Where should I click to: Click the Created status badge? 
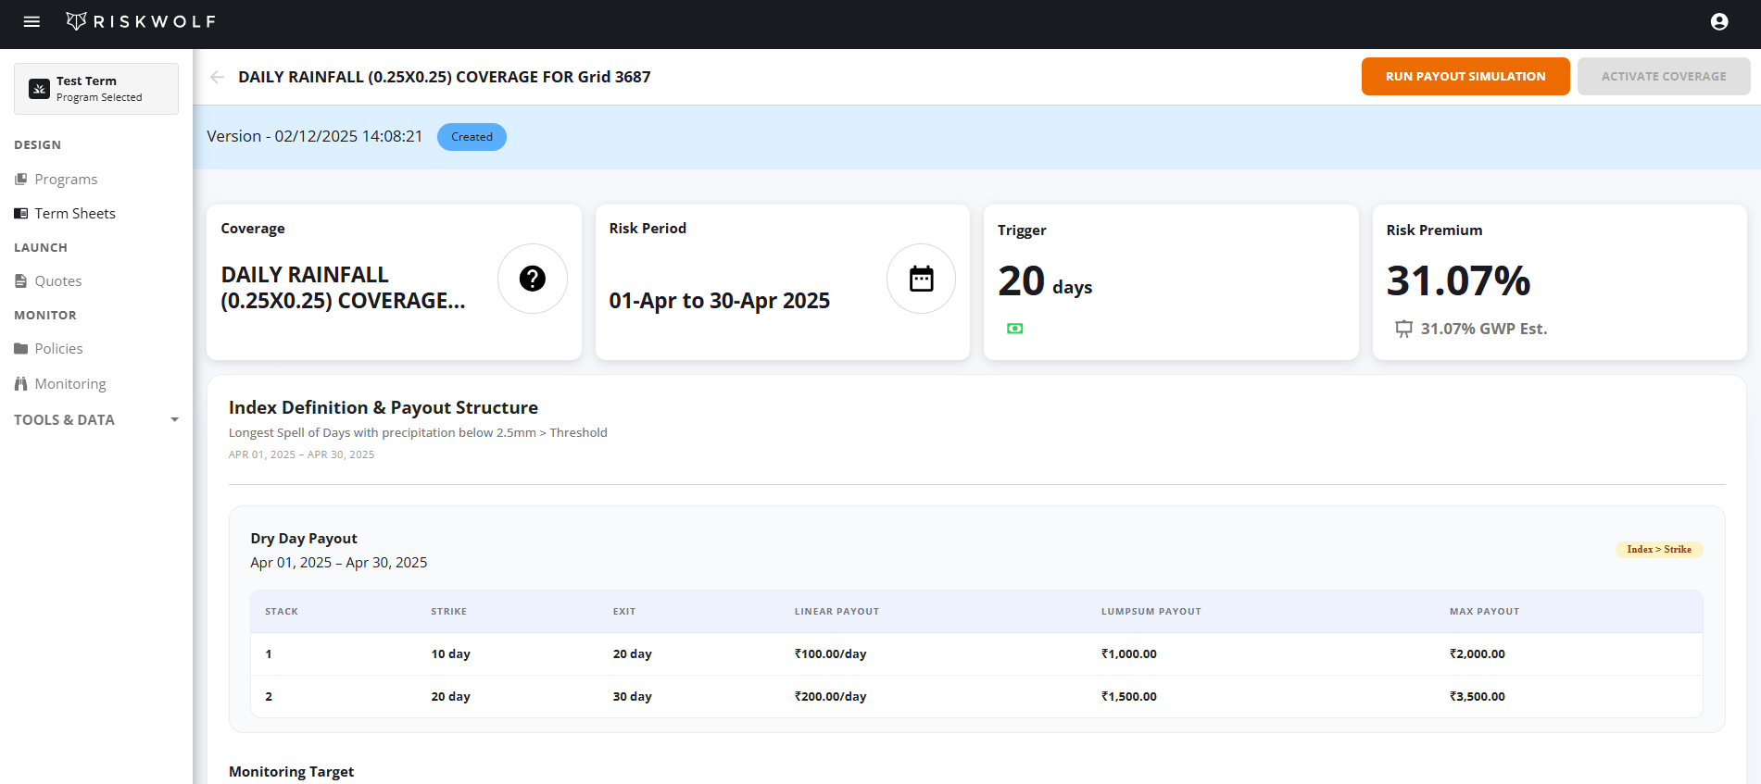tap(472, 137)
